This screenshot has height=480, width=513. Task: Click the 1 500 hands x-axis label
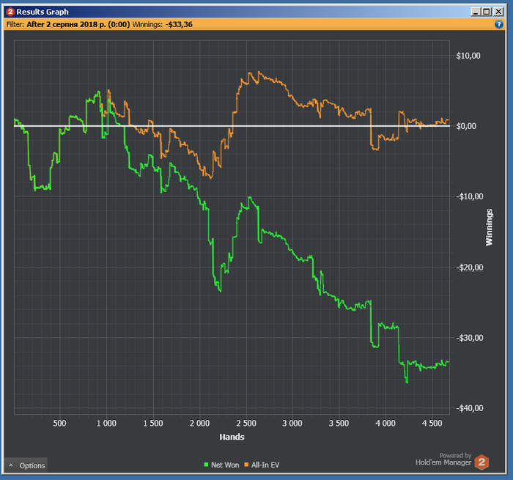pos(153,424)
